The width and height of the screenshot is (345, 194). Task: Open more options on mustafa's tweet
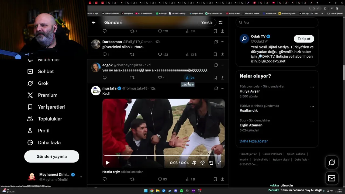(x=222, y=88)
